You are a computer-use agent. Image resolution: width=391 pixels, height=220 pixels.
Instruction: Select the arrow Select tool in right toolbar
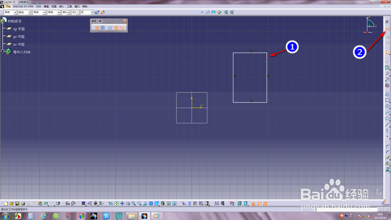(x=387, y=53)
